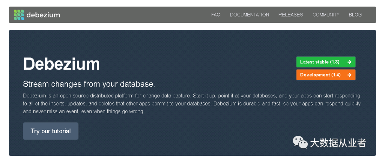This screenshot has width=379, height=160.
Task: Click the large Debezium heading
Action: [61, 64]
